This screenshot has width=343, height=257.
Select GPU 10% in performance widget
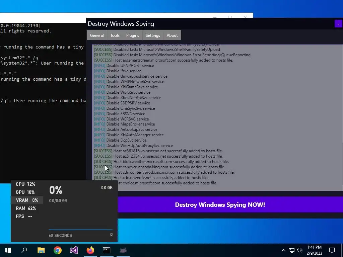(25, 192)
